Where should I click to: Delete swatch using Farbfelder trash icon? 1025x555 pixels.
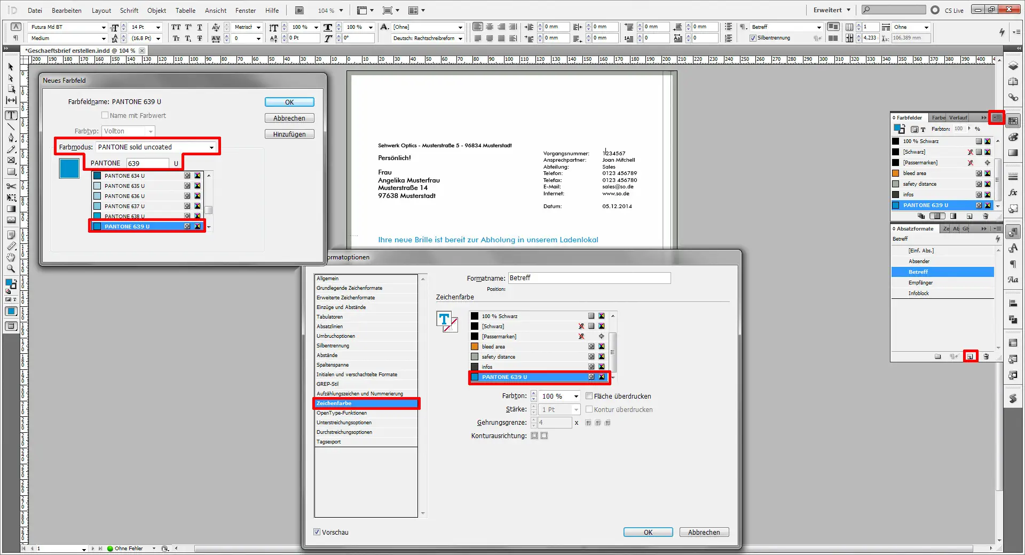[x=985, y=216]
